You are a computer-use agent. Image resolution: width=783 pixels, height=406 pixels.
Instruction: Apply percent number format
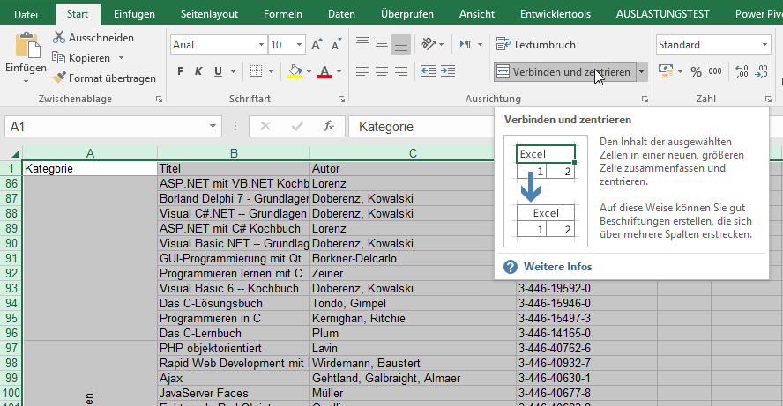pos(696,71)
